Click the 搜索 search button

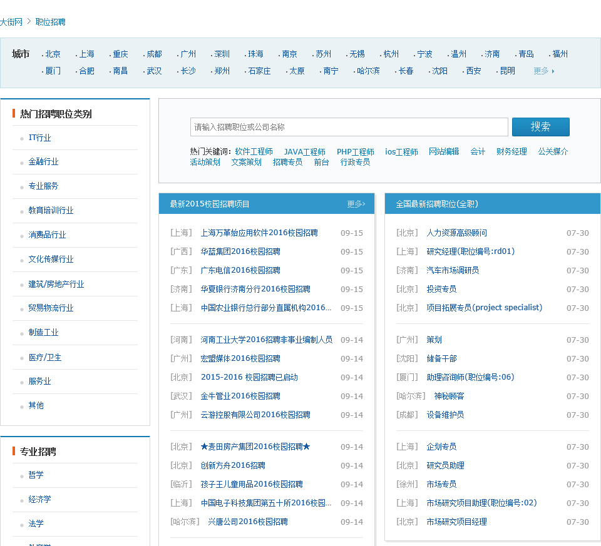540,127
